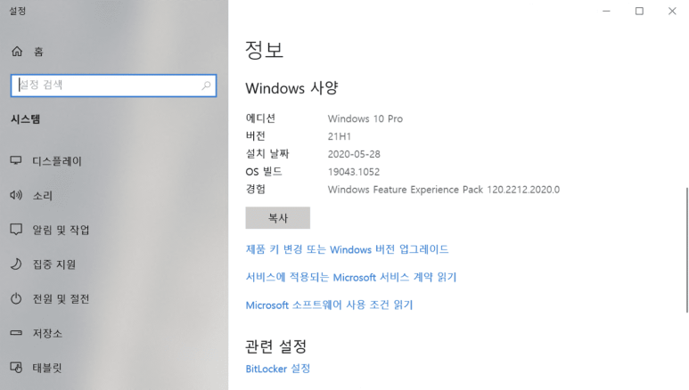Click the Sound speaker icon

pos(16,195)
